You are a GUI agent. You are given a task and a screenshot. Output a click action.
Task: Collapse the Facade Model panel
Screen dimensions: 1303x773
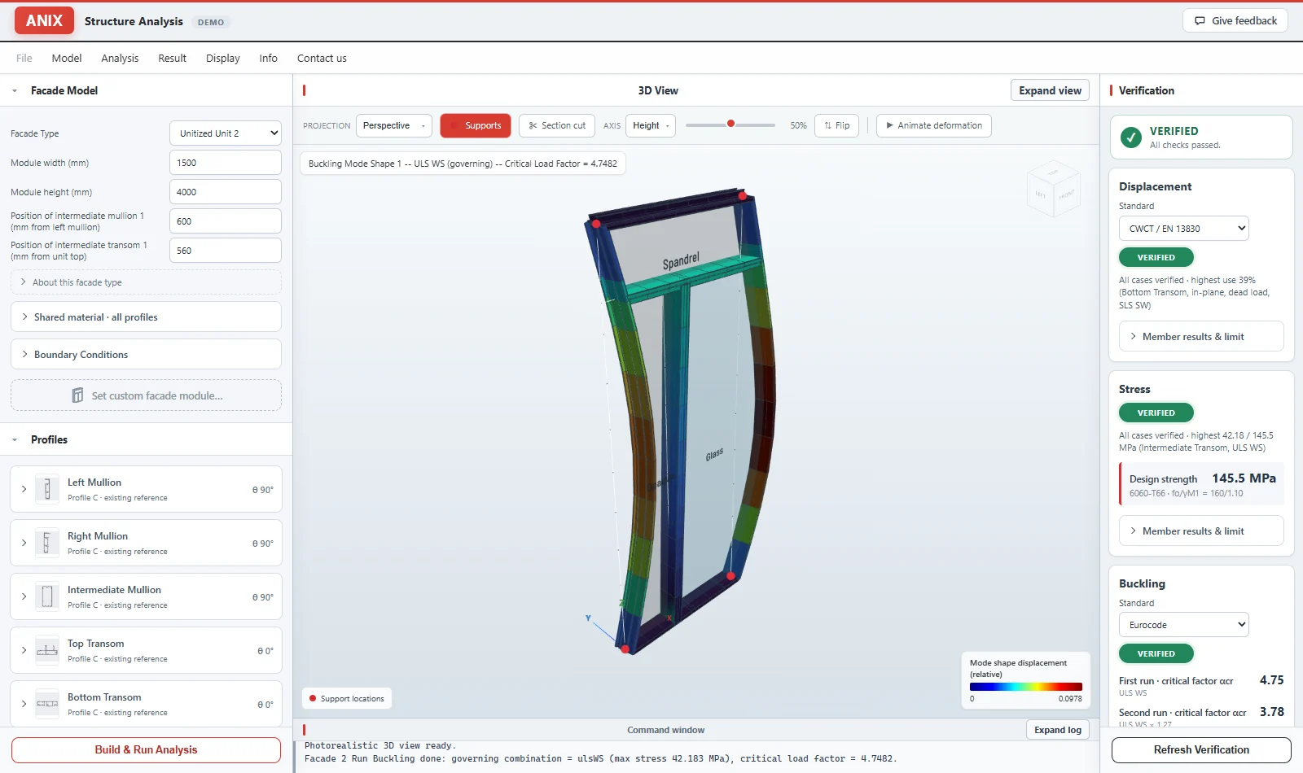click(x=15, y=91)
